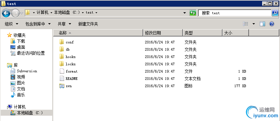The height and width of the screenshot is (121, 280).
Task: Open 文档 library
Action: pos(21,89)
